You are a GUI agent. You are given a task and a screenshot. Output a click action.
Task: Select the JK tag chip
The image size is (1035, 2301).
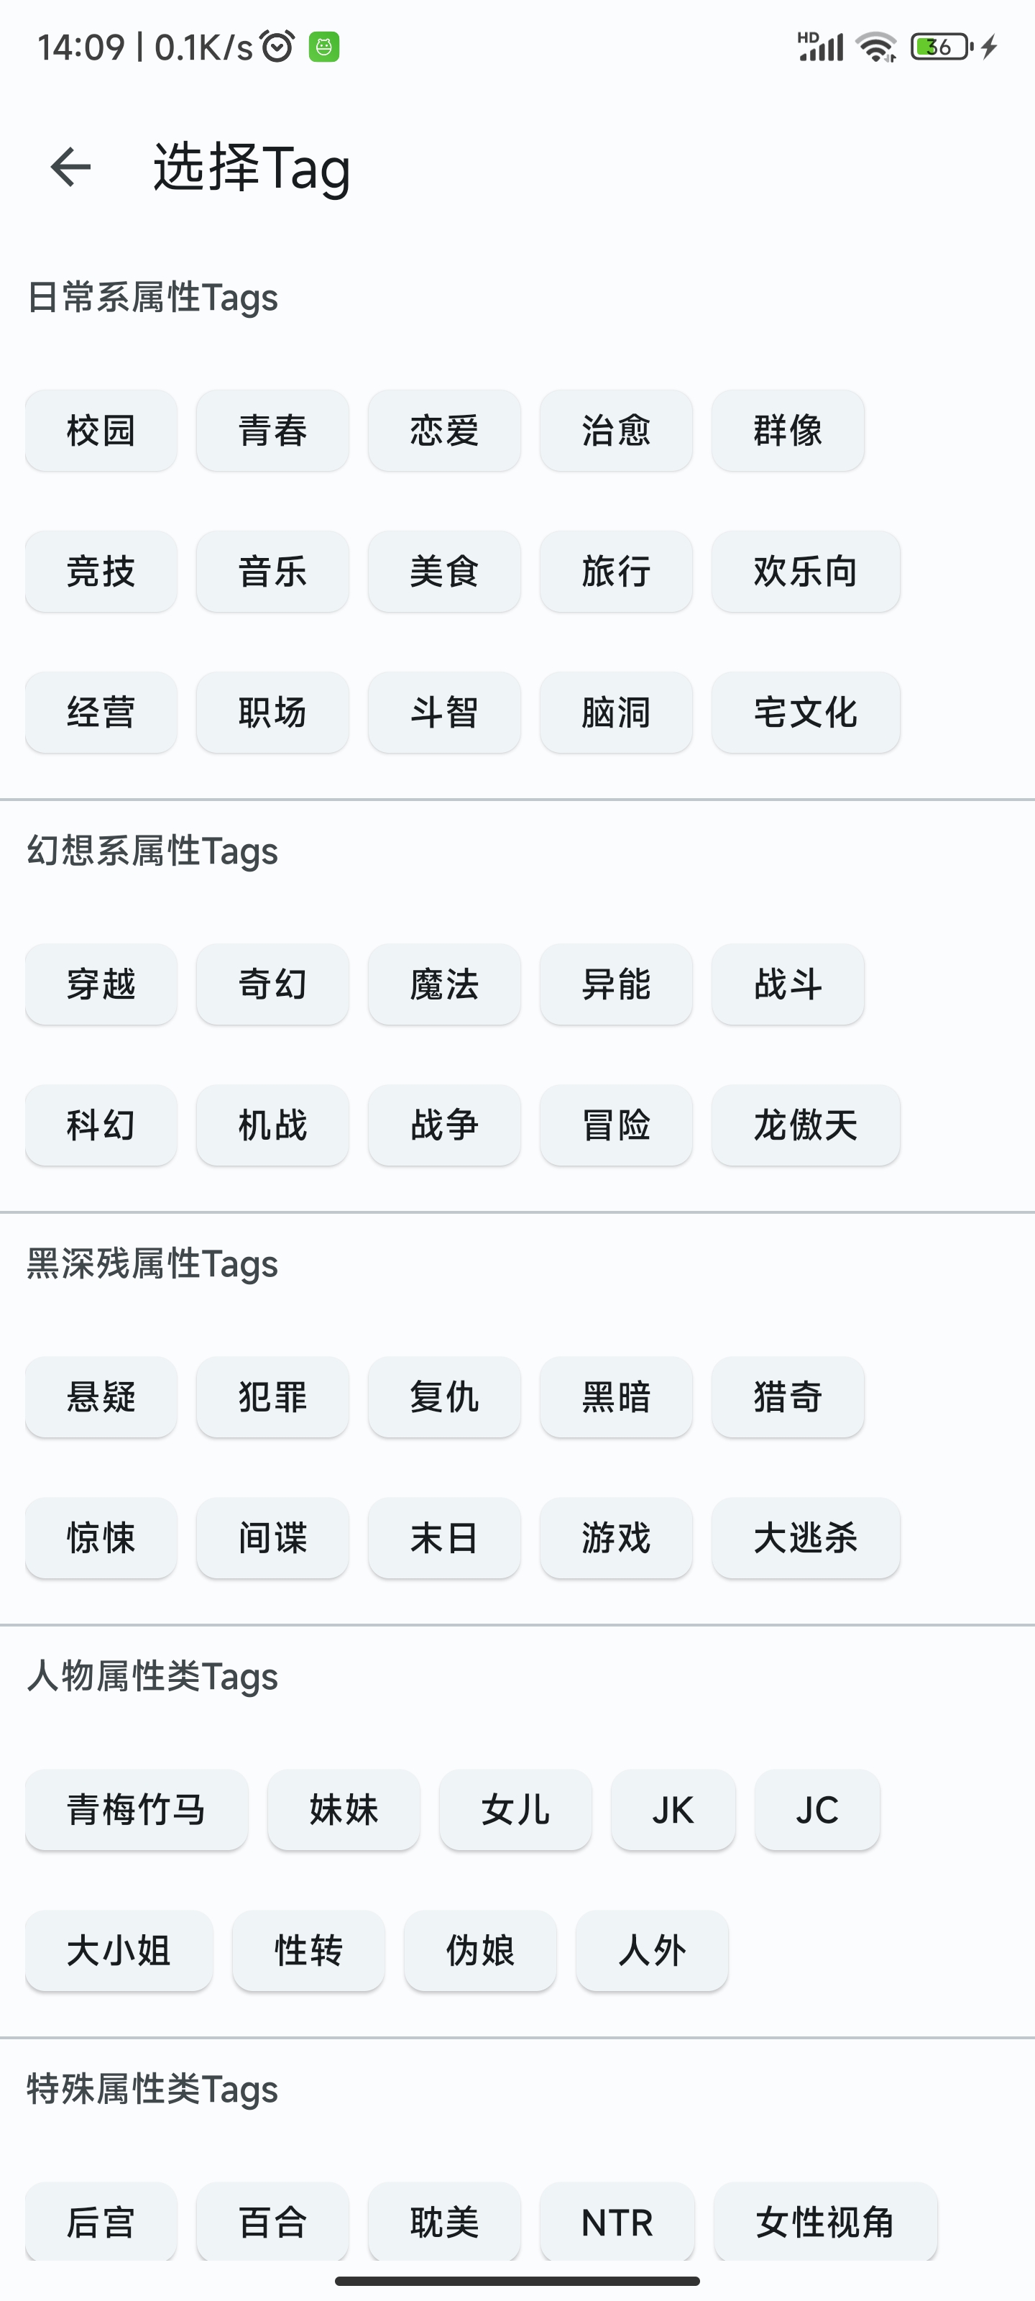[673, 1810]
